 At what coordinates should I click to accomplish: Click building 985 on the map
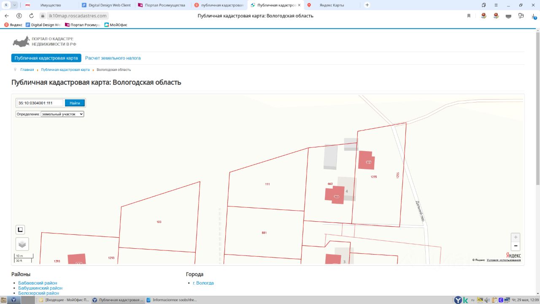[367, 160]
